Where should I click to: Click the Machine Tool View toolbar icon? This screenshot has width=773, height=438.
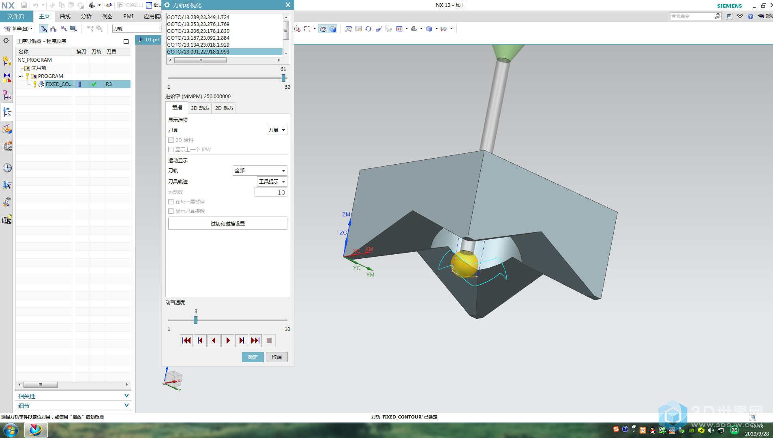53,29
